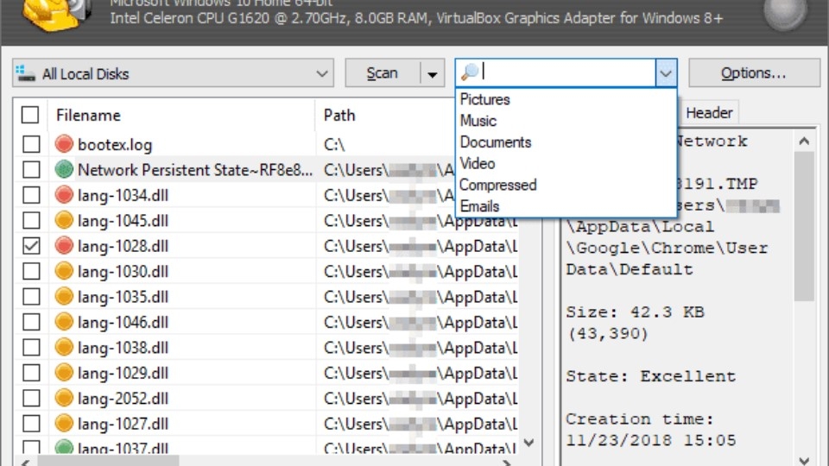
Task: Click the green status icon of Network Persistent State
Action: (x=64, y=169)
